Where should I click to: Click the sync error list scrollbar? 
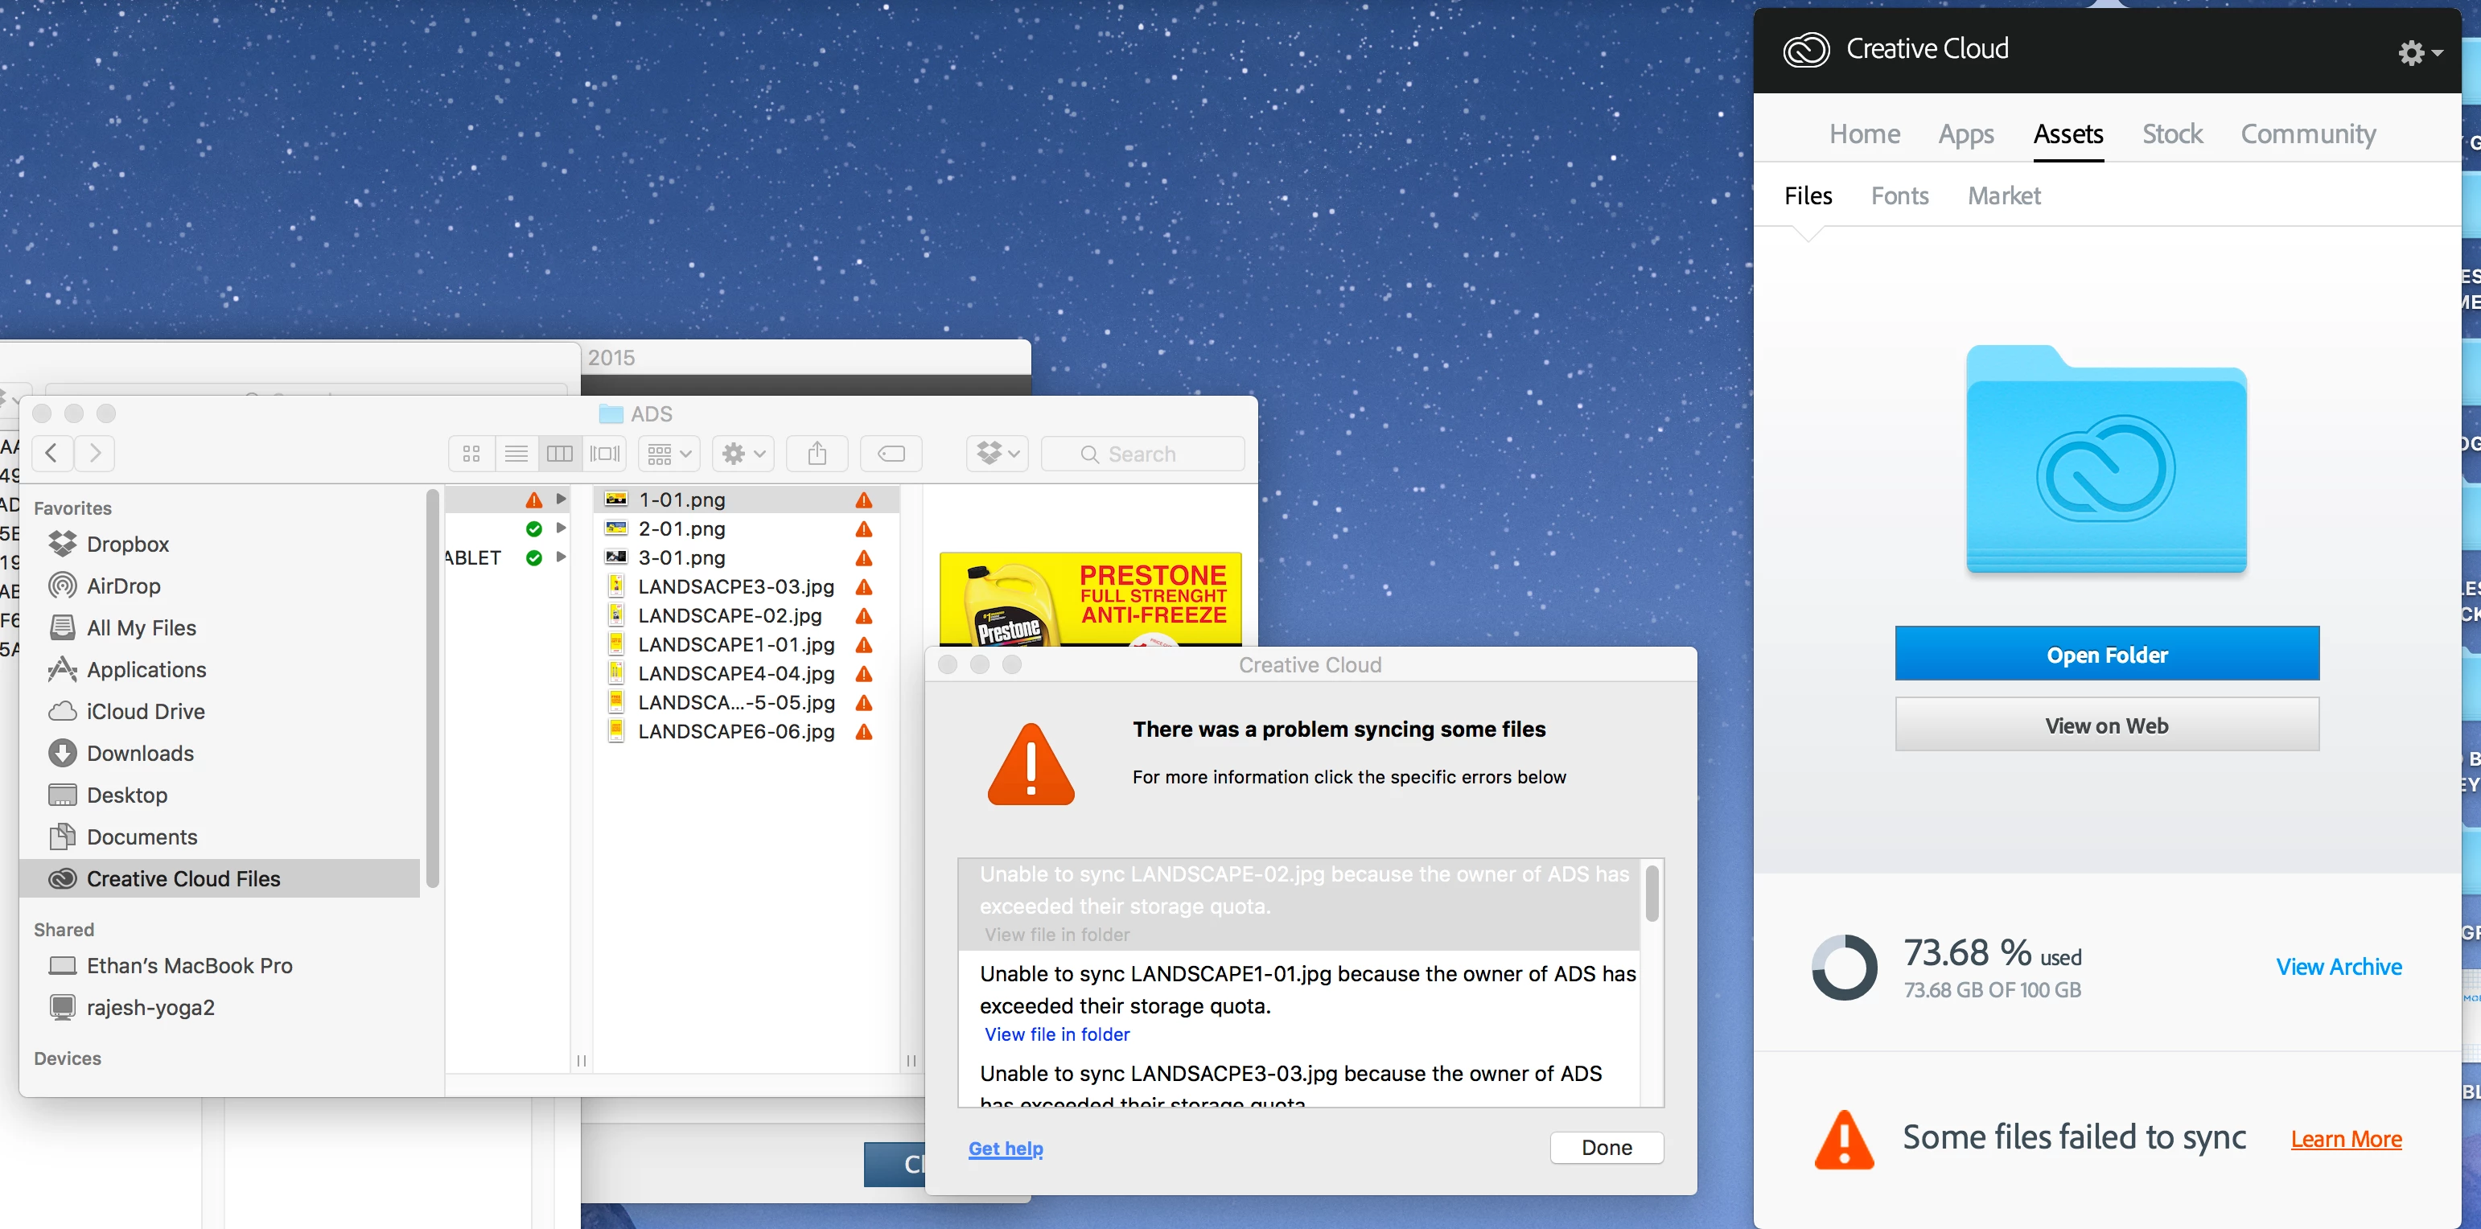click(1652, 894)
